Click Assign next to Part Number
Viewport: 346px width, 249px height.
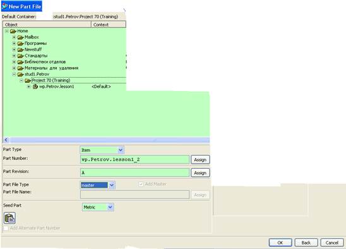coord(200,160)
